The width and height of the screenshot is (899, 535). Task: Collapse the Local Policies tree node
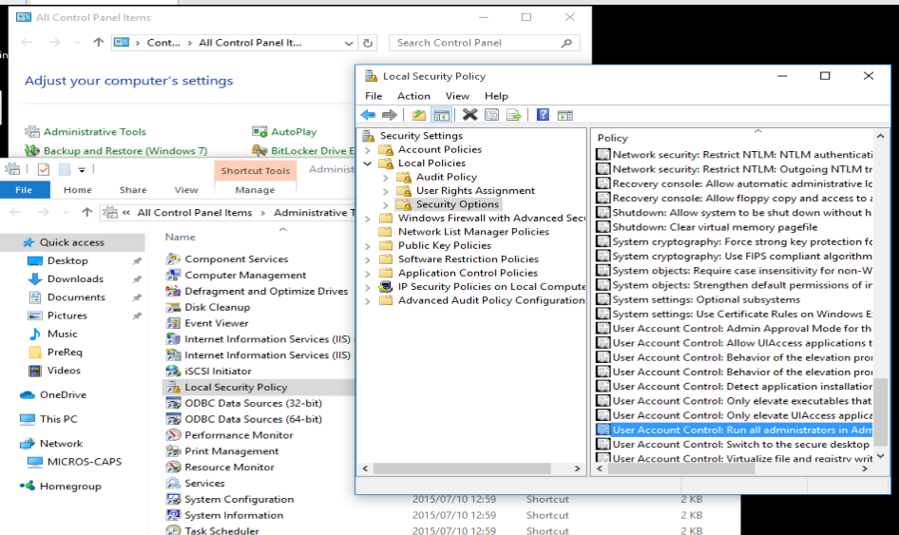(369, 163)
